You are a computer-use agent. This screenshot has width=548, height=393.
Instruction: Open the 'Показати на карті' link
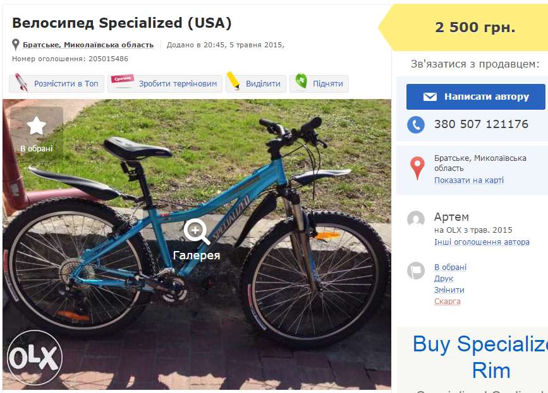point(468,180)
